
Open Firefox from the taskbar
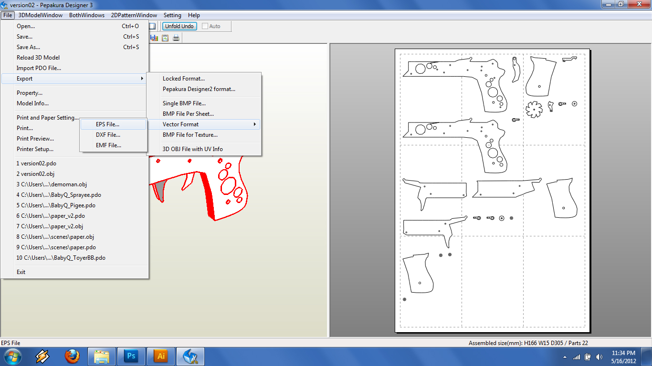[x=72, y=356]
